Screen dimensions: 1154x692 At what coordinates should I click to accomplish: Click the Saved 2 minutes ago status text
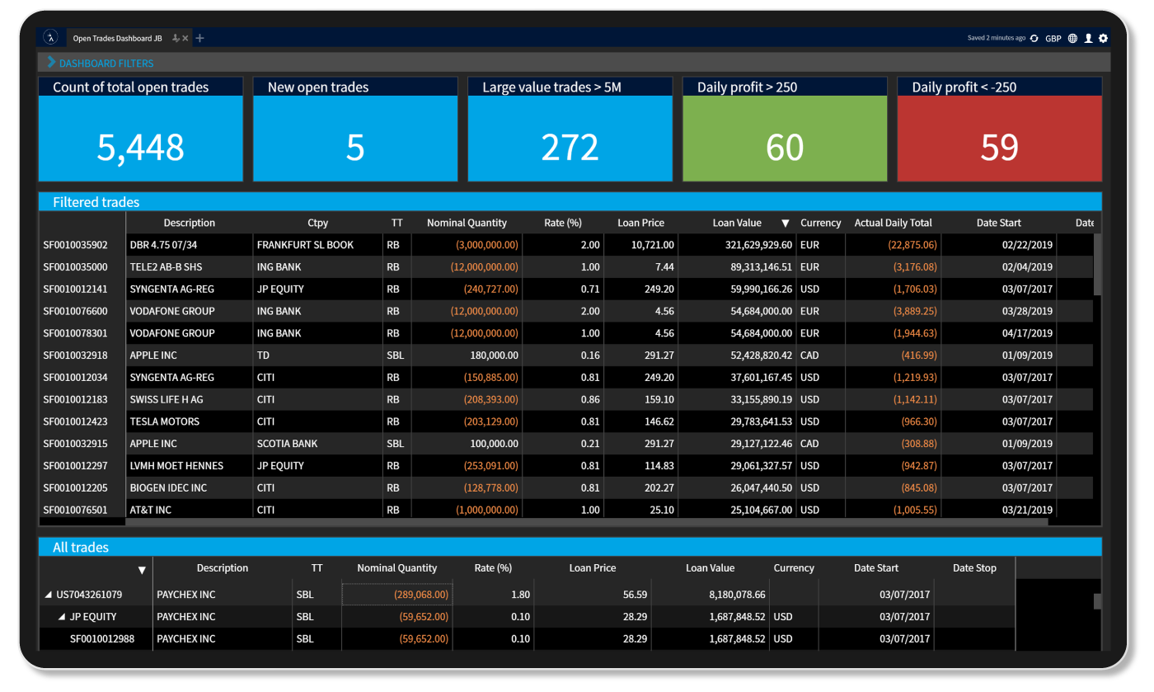(997, 38)
